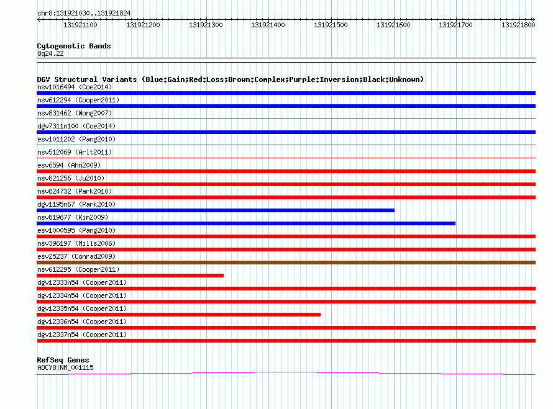Select the red loss bar under esv6594
The width and height of the screenshot is (553, 409).
pos(286,171)
